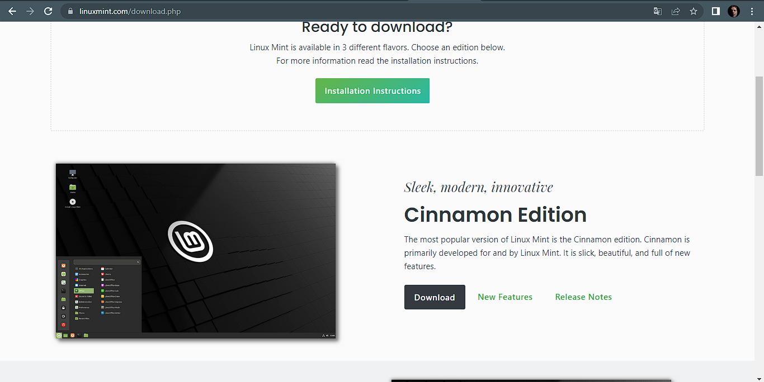Share this page via share icon
The height and width of the screenshot is (382, 764).
[676, 11]
